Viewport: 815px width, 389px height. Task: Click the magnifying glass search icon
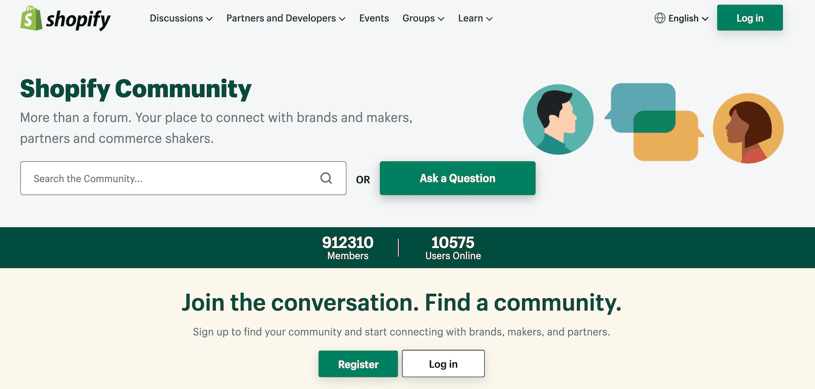click(326, 178)
